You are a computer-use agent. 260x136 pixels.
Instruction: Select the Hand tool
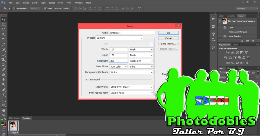(x=4, y=110)
